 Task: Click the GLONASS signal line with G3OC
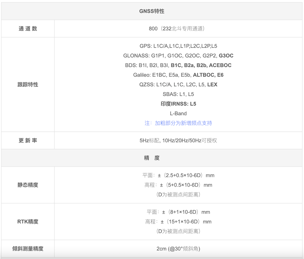coord(178,56)
